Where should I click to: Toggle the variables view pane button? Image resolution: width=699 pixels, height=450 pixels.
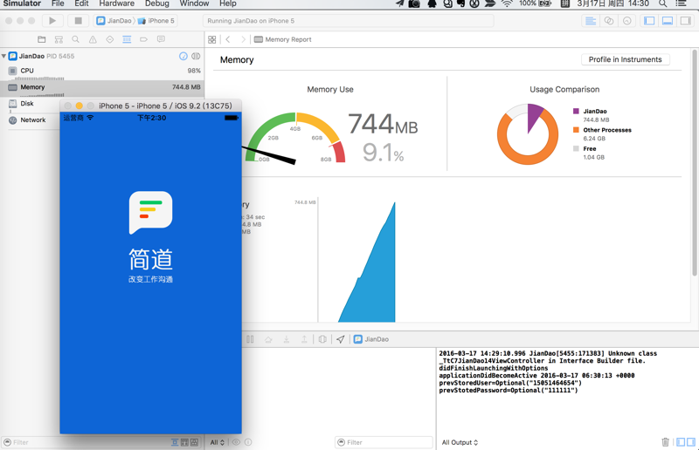[x=681, y=442]
